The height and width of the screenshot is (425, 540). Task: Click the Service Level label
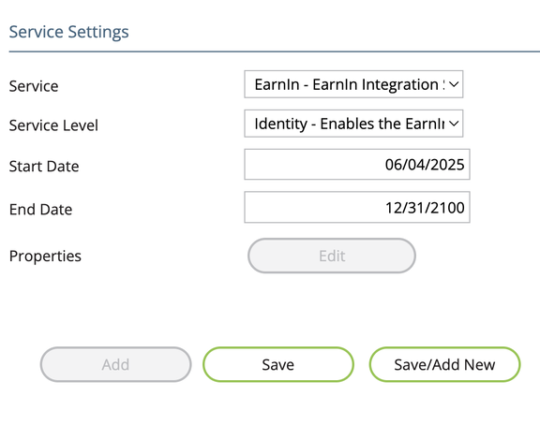pos(53,125)
